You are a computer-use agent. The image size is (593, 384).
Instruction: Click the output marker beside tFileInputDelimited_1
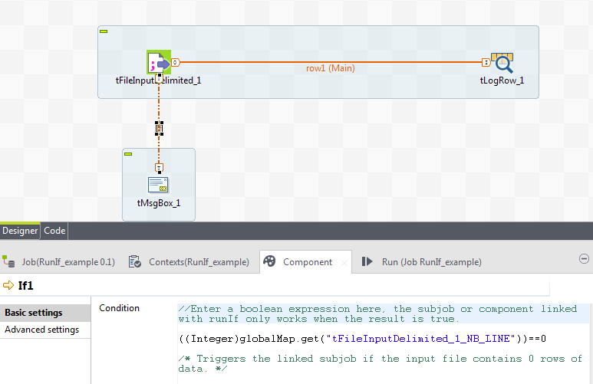176,62
